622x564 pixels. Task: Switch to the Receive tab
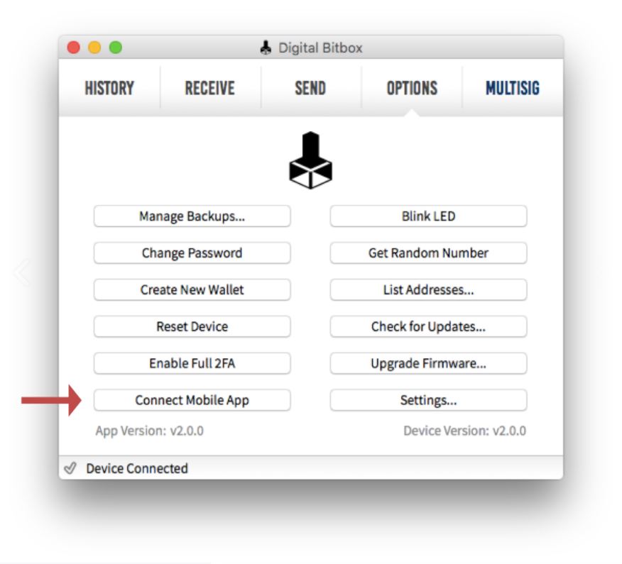point(210,88)
